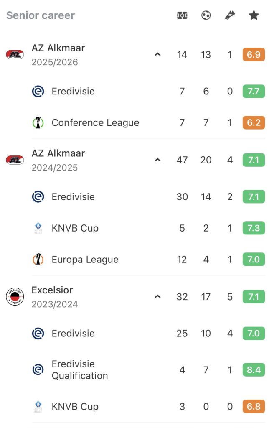Click the matches played pitch icon
Image resolution: width=269 pixels, height=428 pixels.
tap(182, 15)
